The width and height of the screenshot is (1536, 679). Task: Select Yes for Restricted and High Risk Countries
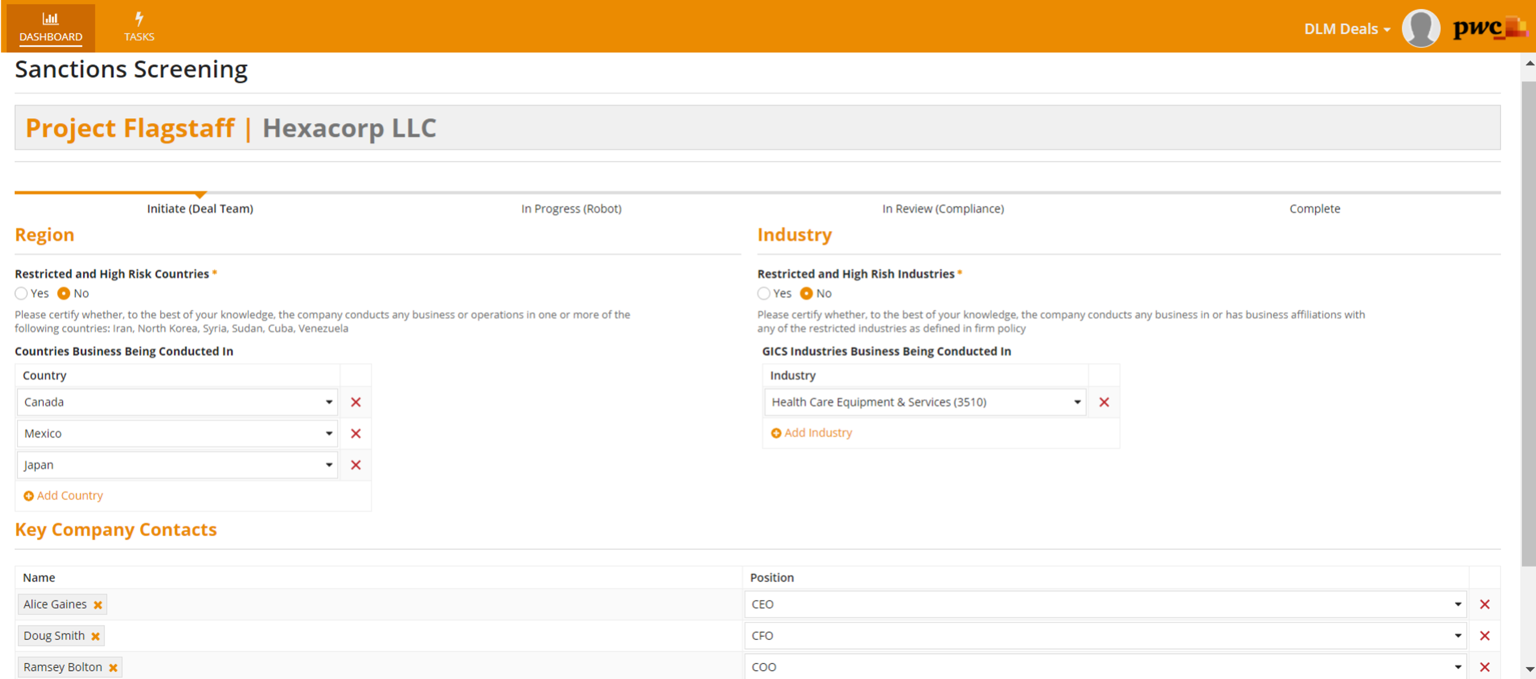[22, 293]
